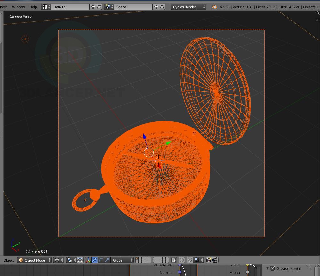Enable the rotate manipulator arc
Image resolution: width=320 pixels, height=276 pixels.
coord(101,260)
